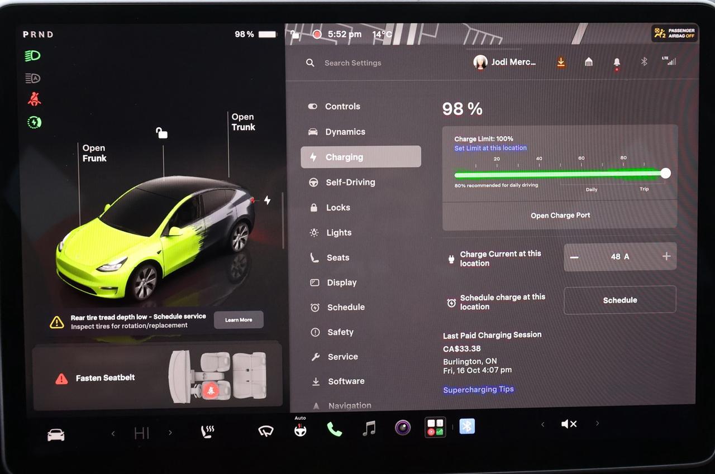Open the green Phone app

pos(335,429)
